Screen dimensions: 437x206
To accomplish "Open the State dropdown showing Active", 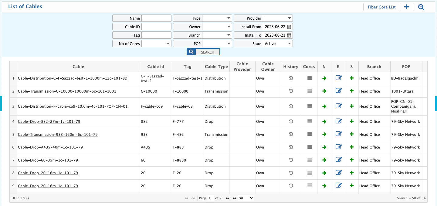I will pos(278,44).
